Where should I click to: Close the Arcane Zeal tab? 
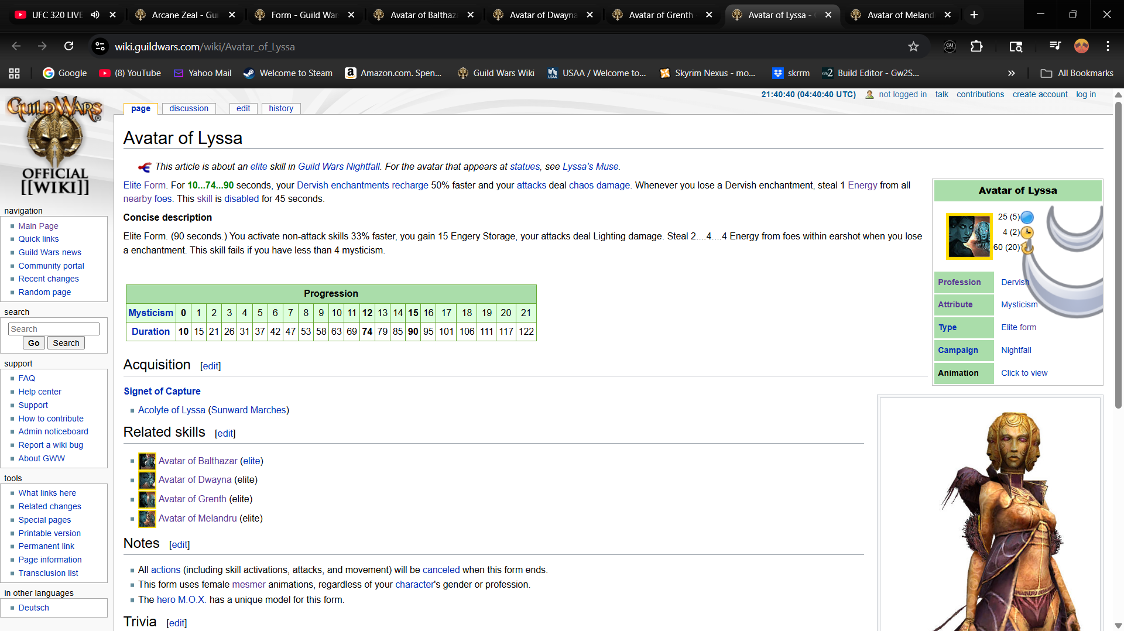(x=232, y=15)
